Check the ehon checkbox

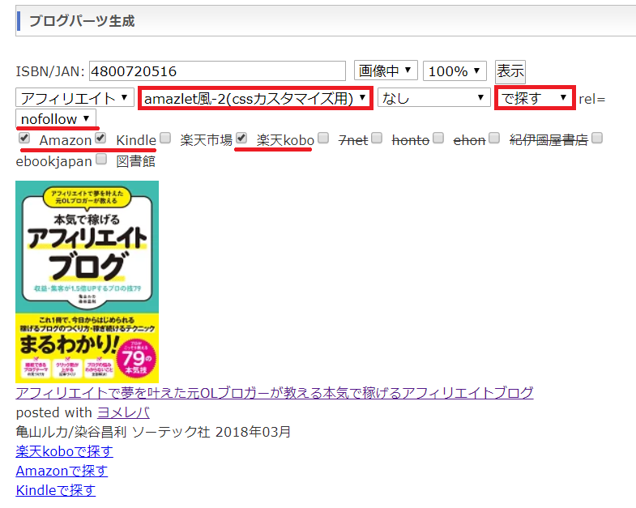[438, 138]
